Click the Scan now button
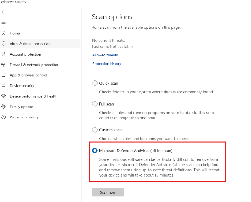 [108, 192]
